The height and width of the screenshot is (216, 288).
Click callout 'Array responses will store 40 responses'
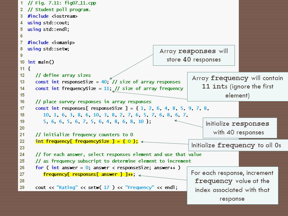(194, 55)
